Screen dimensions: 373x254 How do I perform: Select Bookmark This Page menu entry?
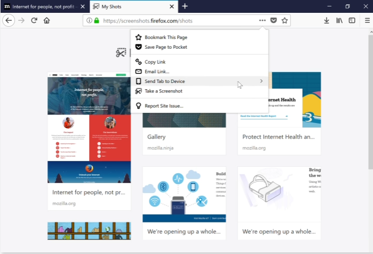[x=165, y=37]
